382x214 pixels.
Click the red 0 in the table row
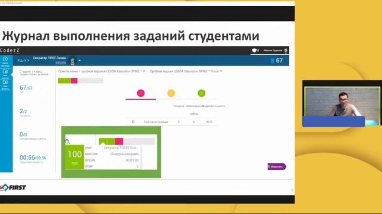click(133, 122)
